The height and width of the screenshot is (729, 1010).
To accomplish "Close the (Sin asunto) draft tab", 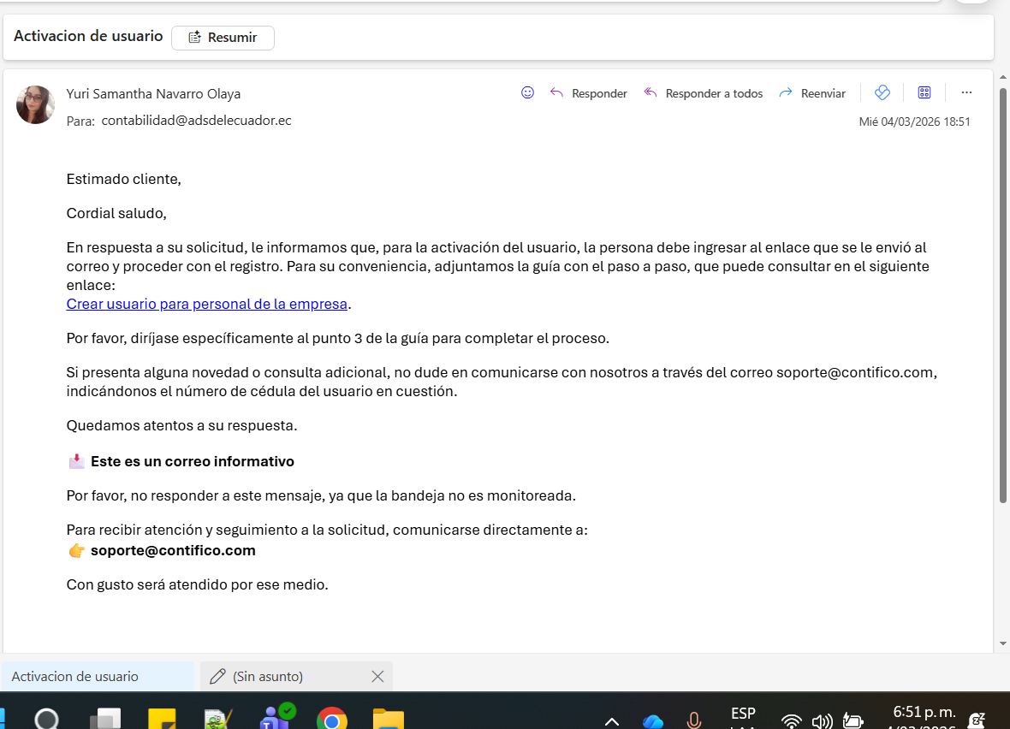I will tap(377, 676).
